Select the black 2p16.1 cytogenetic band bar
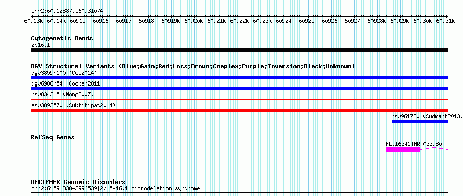 click(239, 50)
